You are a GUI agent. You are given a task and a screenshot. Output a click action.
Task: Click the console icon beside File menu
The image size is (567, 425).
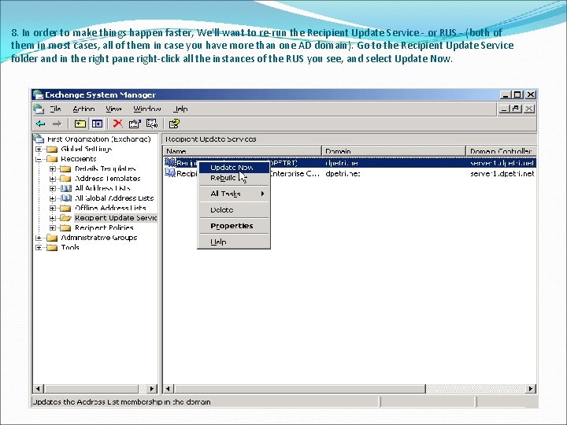pos(39,109)
